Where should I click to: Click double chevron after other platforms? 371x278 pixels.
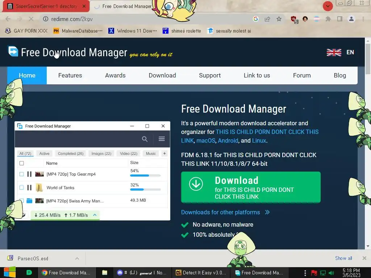267,212
